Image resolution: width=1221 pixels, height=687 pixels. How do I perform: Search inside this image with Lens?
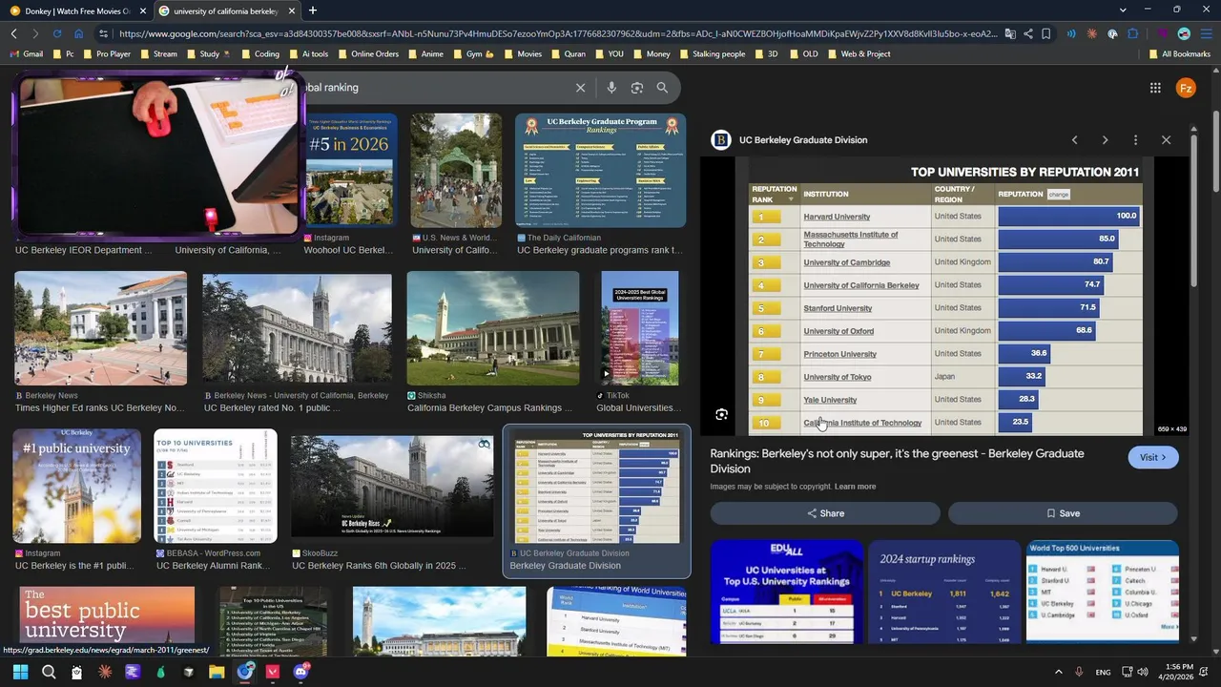[721, 415]
